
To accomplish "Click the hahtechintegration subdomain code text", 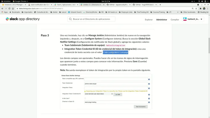I will pos(115,46).
